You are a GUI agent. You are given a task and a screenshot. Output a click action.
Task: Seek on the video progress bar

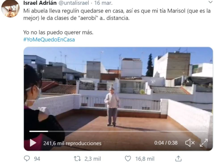click(x=118, y=131)
